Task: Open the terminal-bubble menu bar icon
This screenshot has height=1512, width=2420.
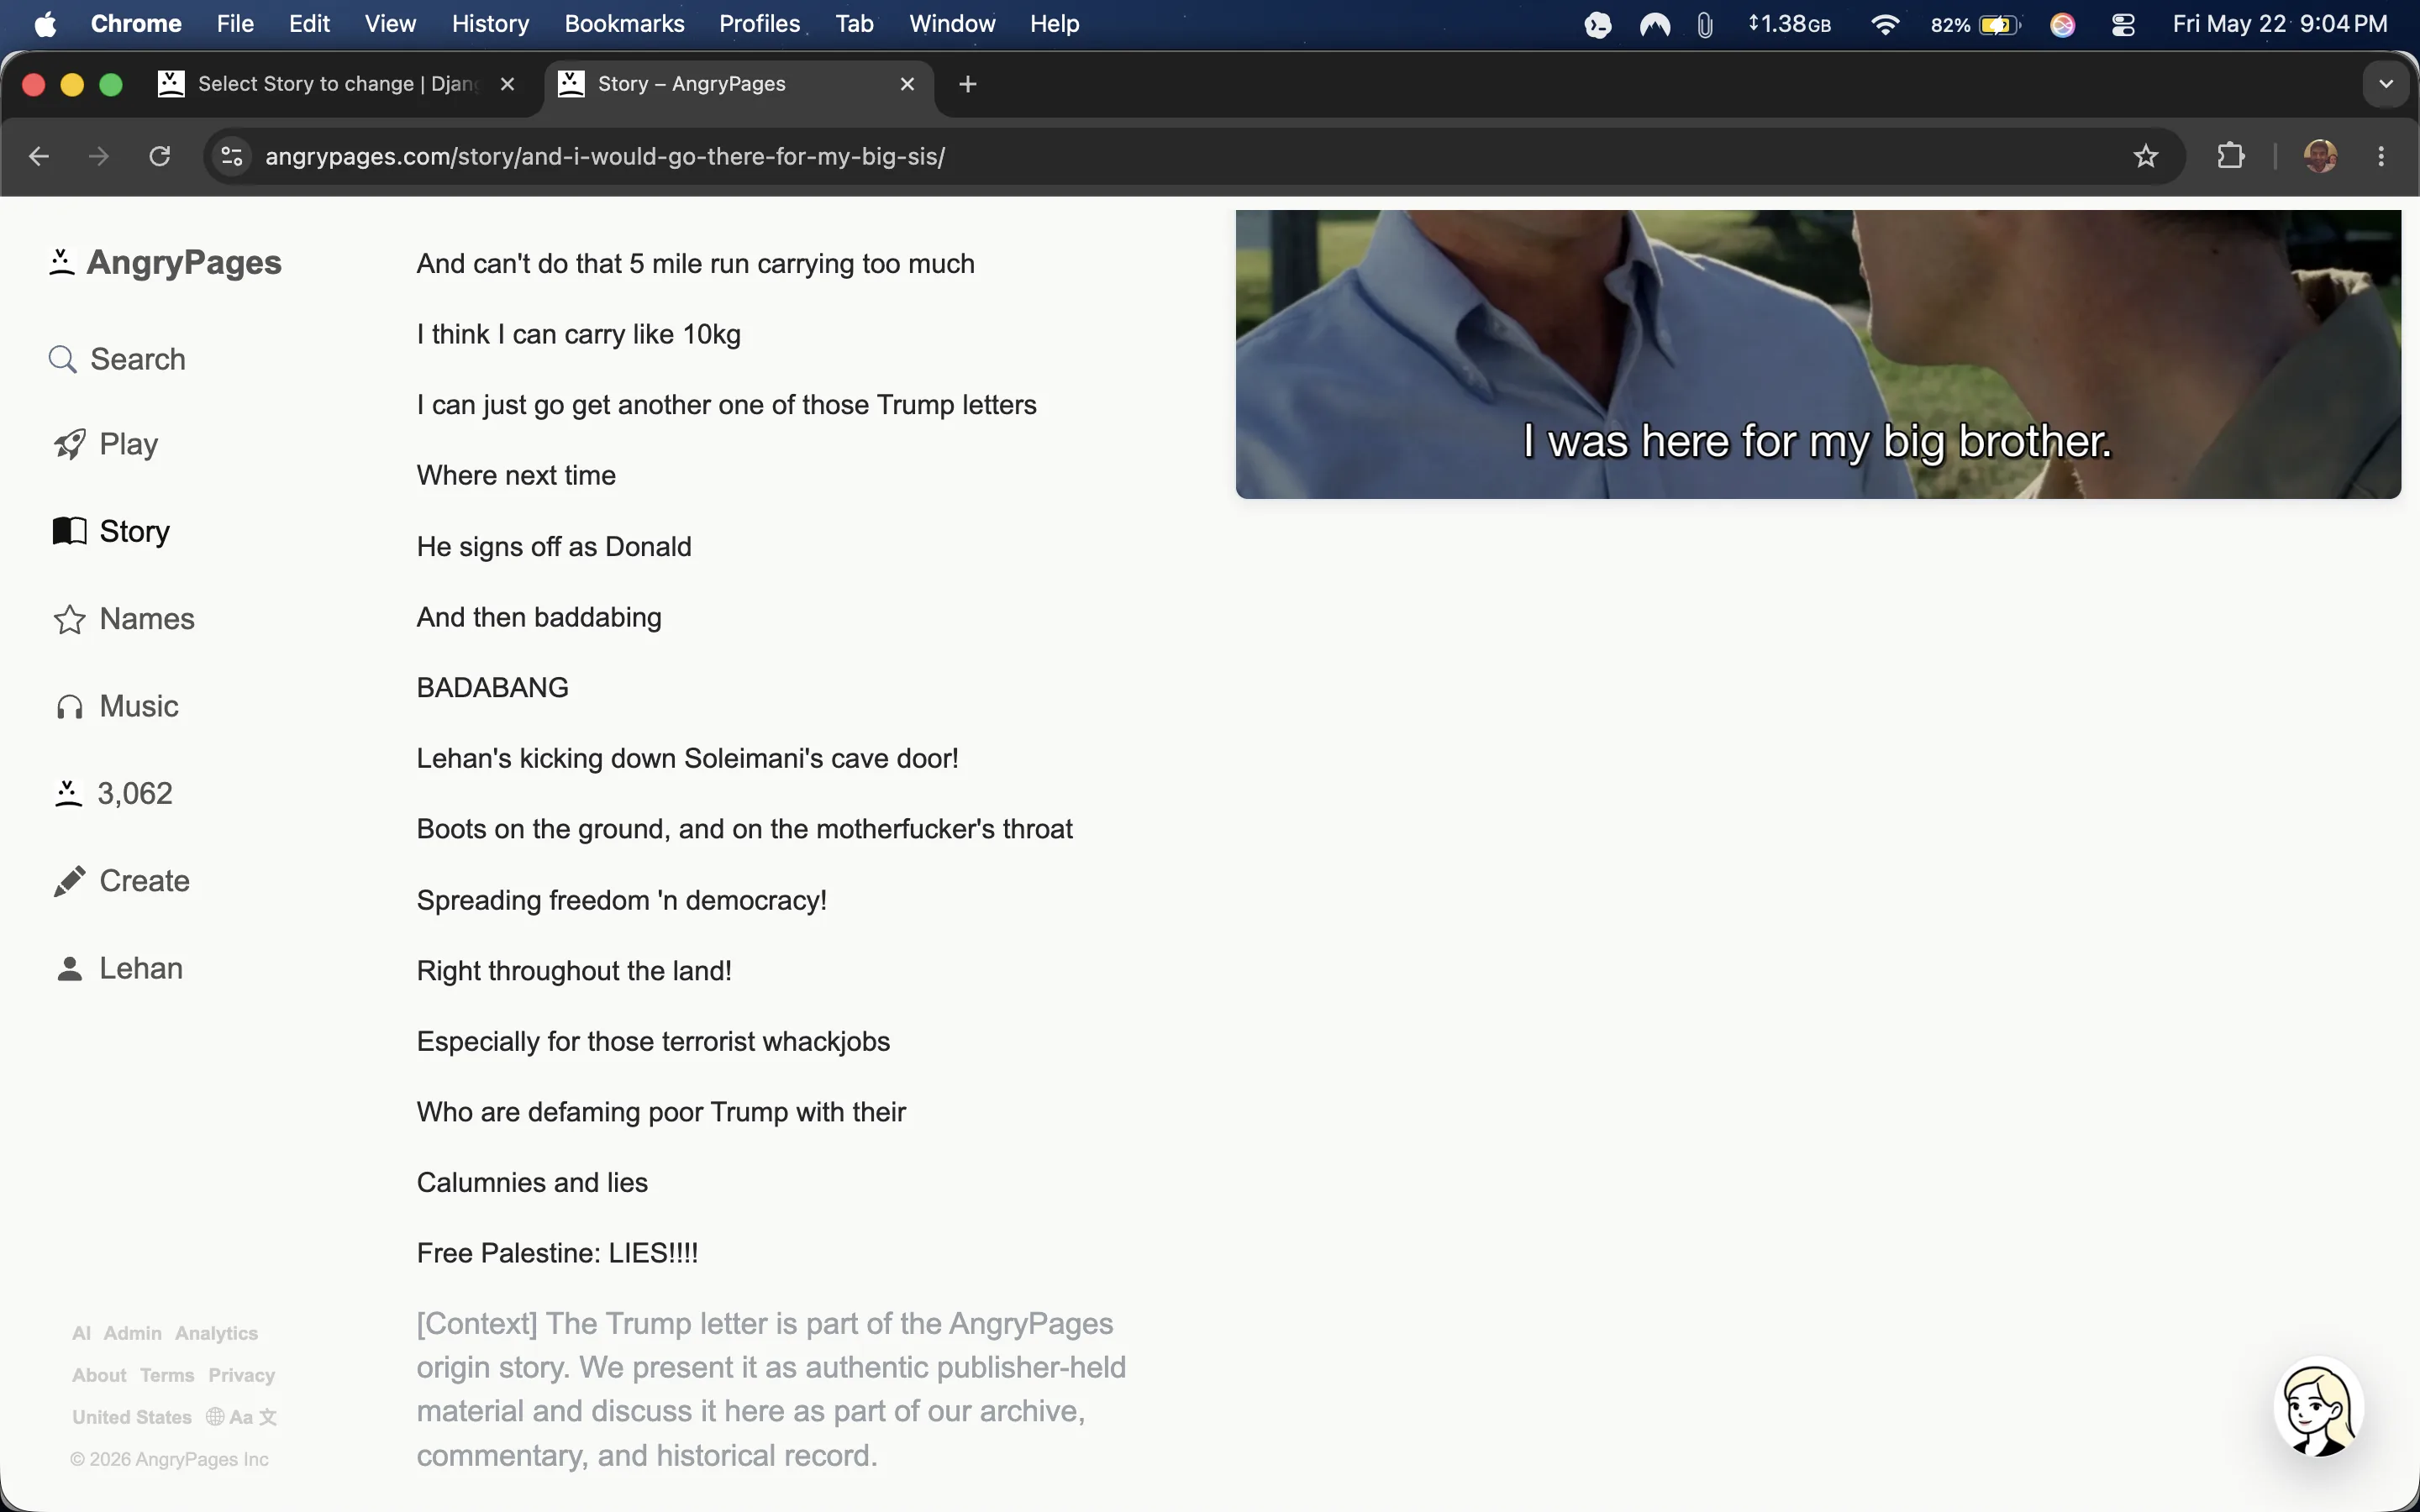Action: pyautogui.click(x=1598, y=24)
